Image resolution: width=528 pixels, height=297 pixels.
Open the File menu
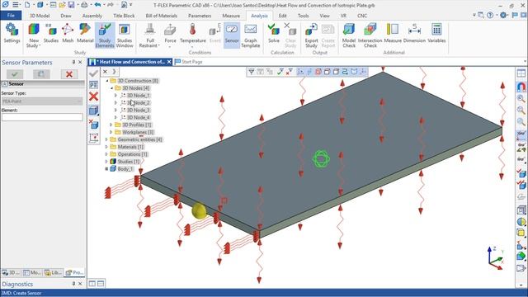tap(11, 16)
